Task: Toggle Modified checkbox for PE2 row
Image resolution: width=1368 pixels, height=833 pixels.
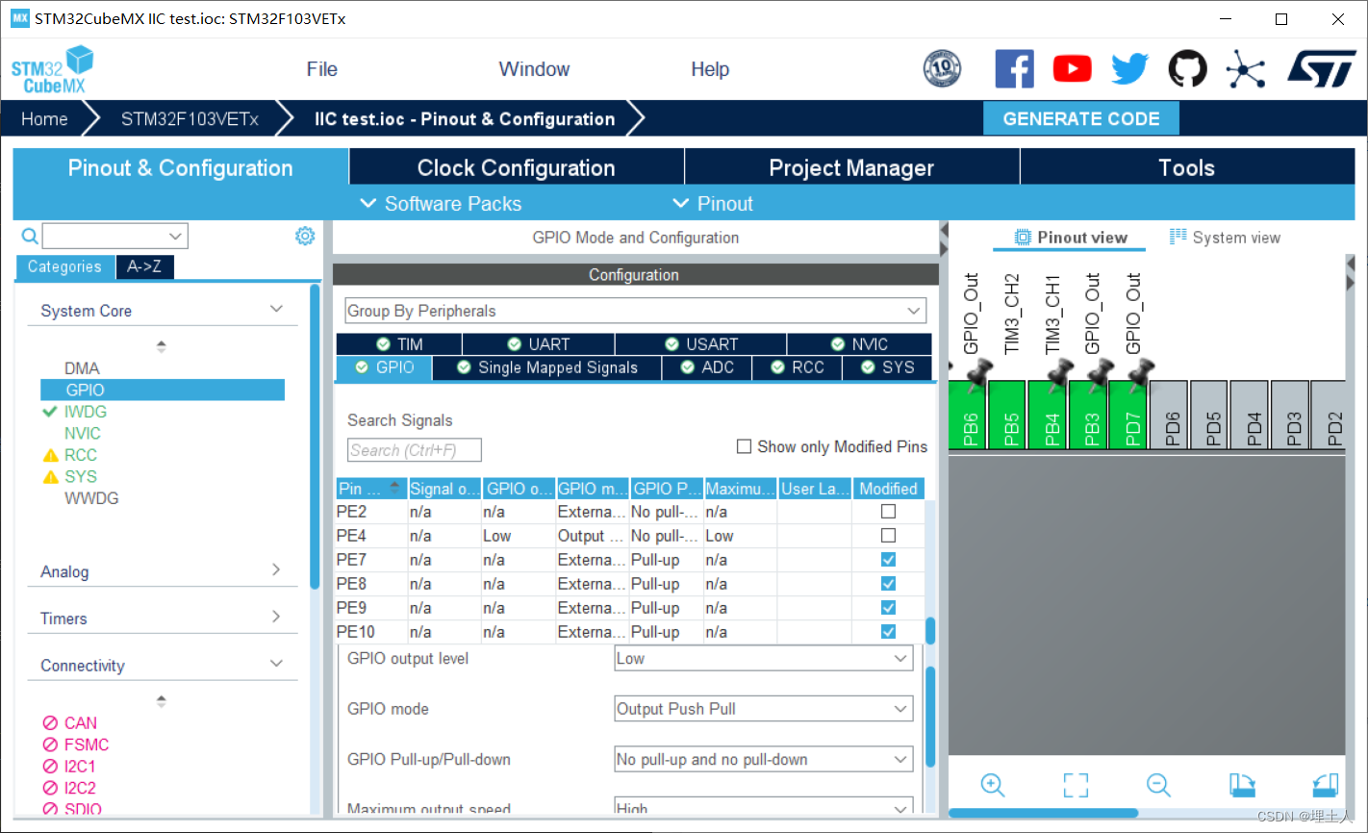Action: tap(888, 512)
